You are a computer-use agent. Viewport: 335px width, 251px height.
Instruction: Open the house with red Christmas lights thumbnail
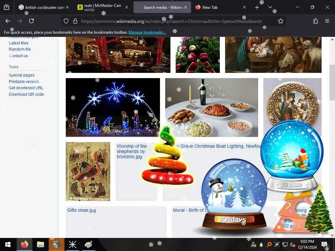(x=118, y=55)
